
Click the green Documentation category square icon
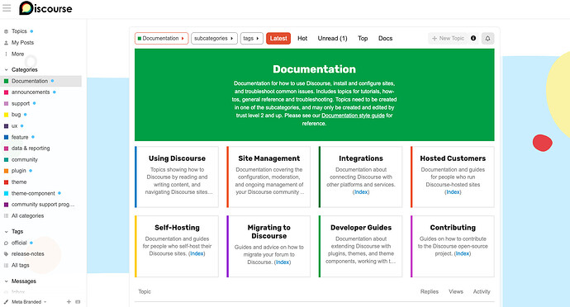pyautogui.click(x=6, y=81)
